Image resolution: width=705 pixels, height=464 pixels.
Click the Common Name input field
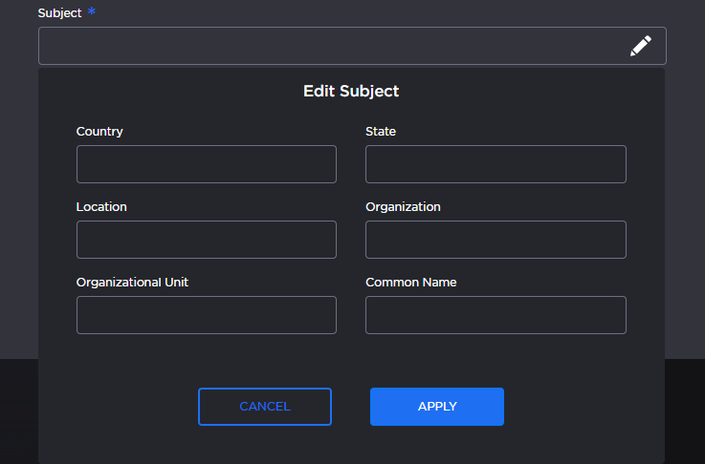click(496, 315)
